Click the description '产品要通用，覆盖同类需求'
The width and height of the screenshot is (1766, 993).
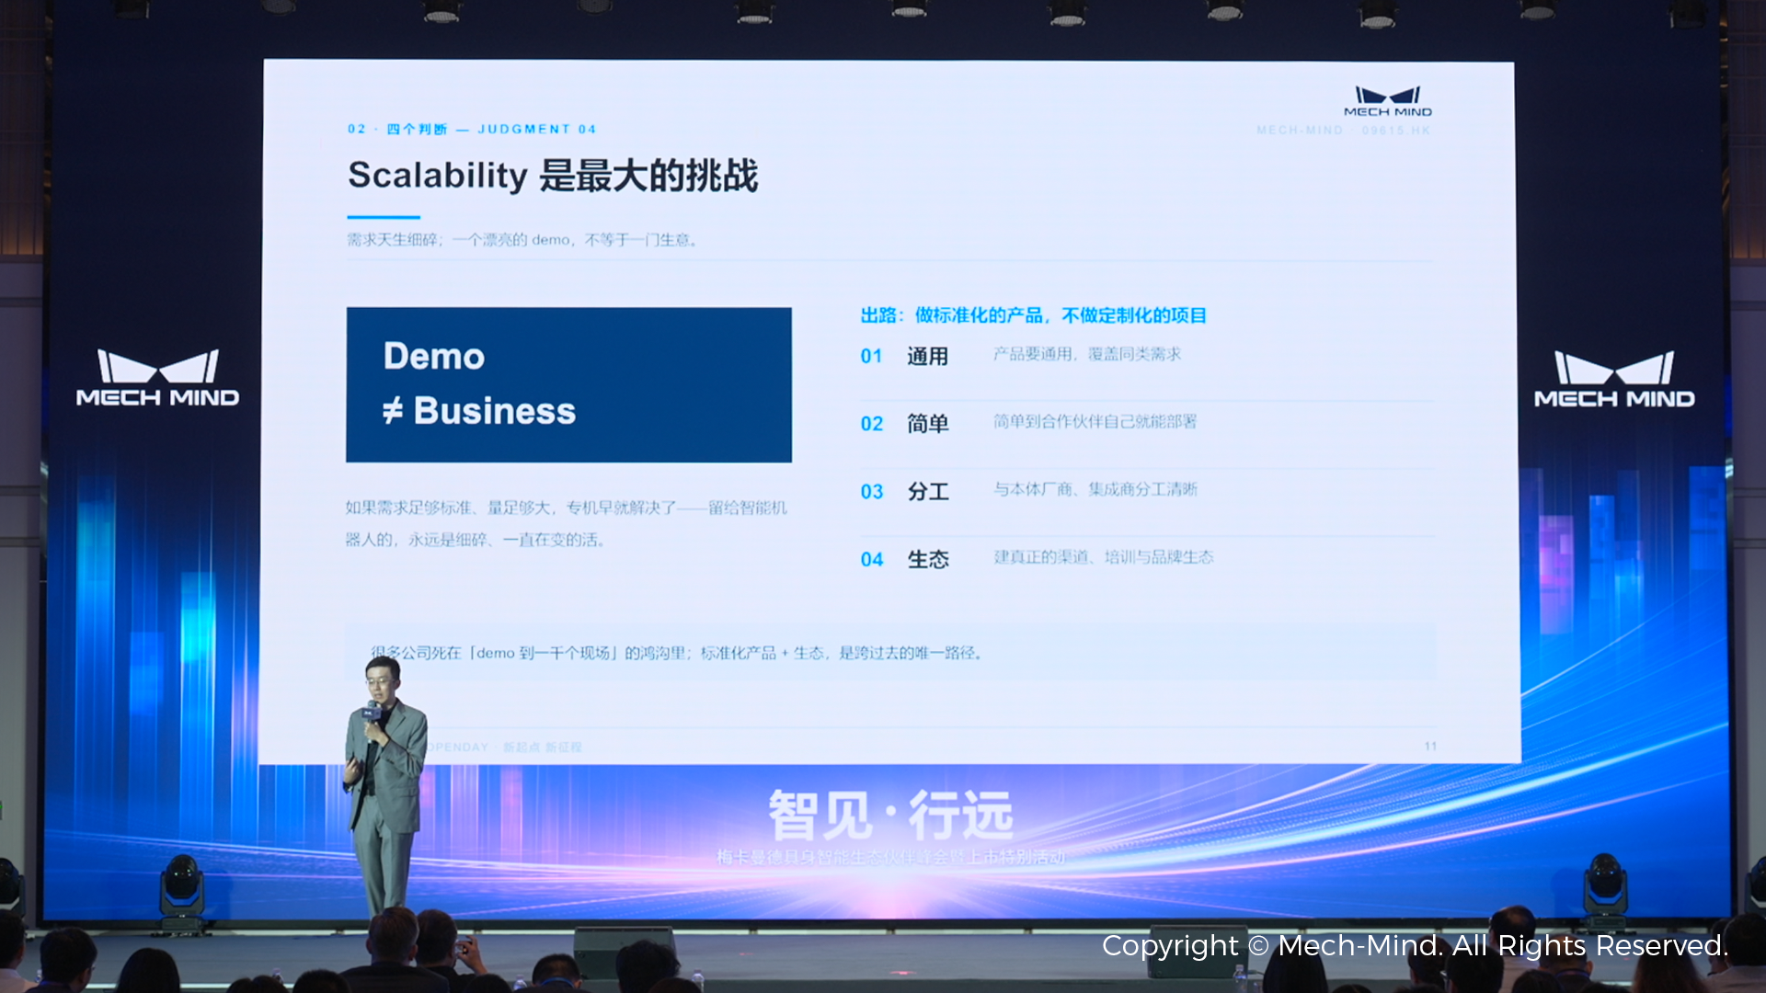point(1086,354)
